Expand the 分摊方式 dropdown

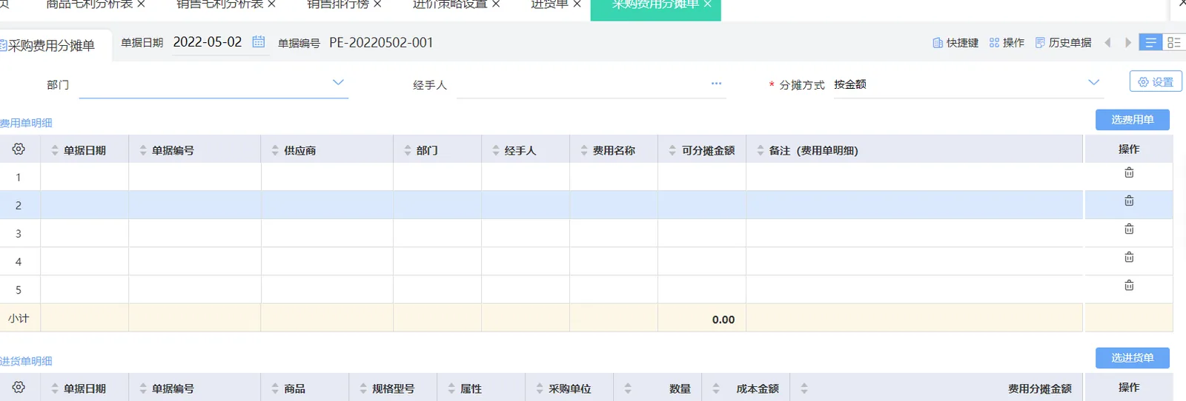[x=1093, y=83]
